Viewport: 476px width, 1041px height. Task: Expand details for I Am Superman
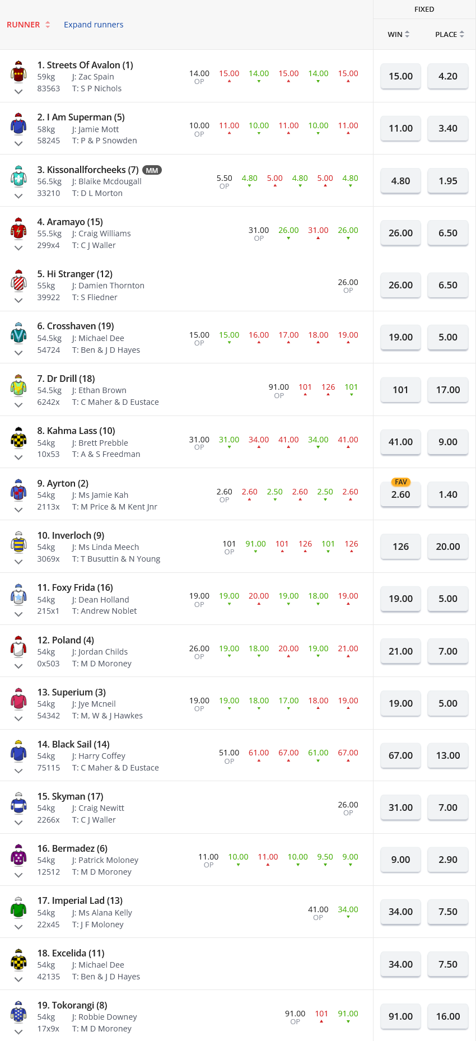point(18,143)
